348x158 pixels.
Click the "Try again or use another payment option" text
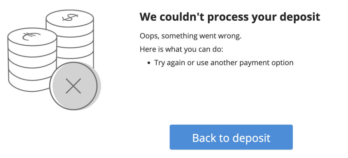pyautogui.click(x=224, y=63)
